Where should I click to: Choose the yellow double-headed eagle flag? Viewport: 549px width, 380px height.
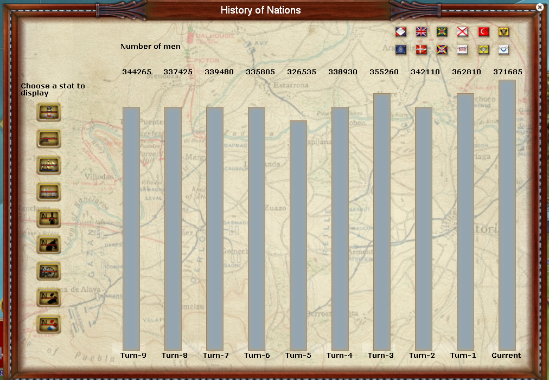click(x=503, y=32)
